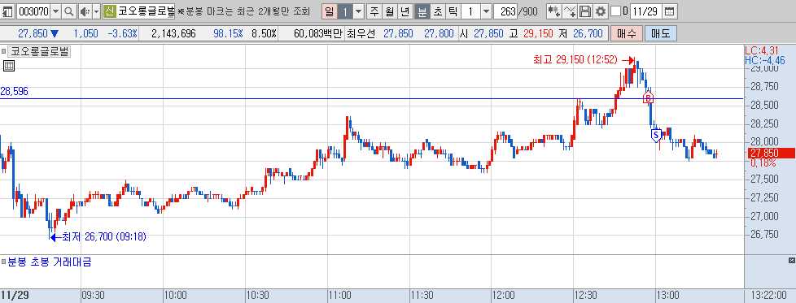Viewport: 796px width, 303px height.
Task: Click the add-indicator line chart icon
Action: point(571,11)
